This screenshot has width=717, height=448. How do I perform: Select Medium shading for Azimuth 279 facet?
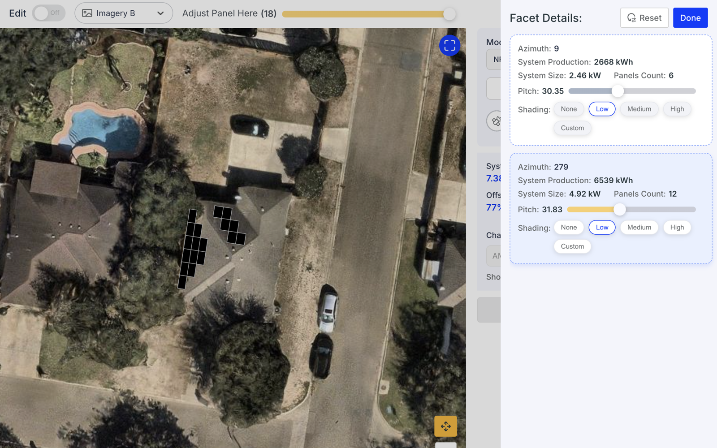click(x=639, y=227)
